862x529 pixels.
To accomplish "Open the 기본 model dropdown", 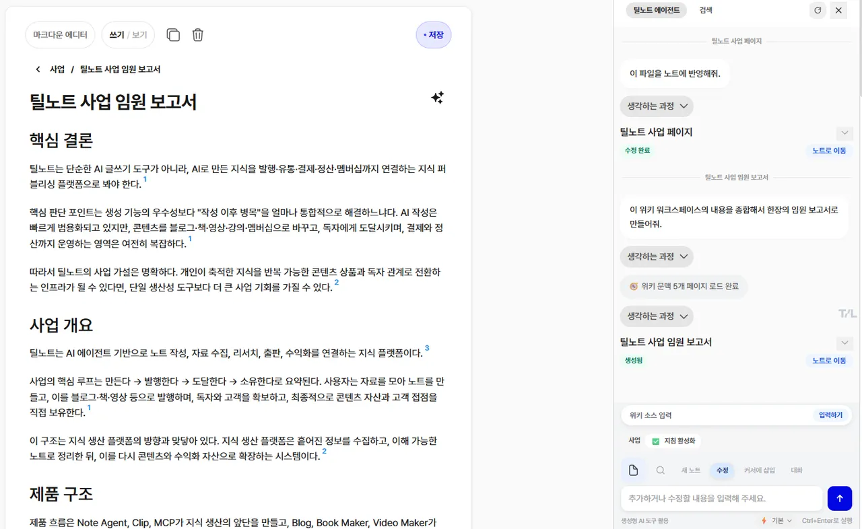I will pyautogui.click(x=776, y=521).
